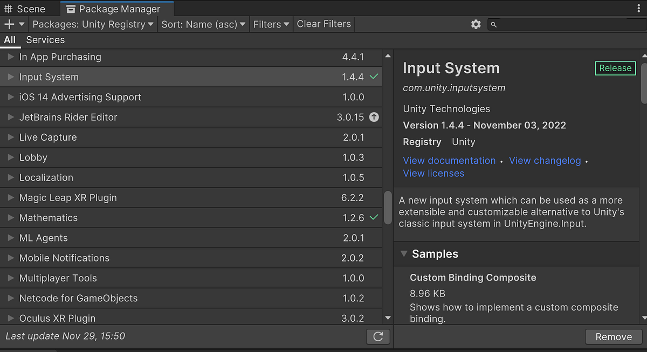Click JetBrains Rider update available arrow icon

pyautogui.click(x=374, y=117)
